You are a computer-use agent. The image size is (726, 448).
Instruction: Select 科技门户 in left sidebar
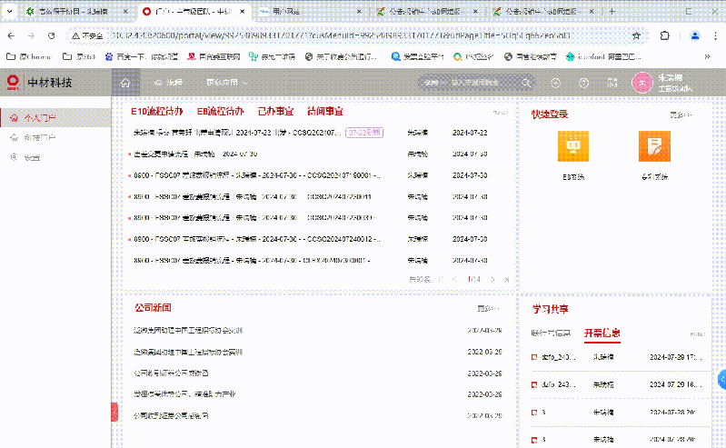[x=55, y=137]
